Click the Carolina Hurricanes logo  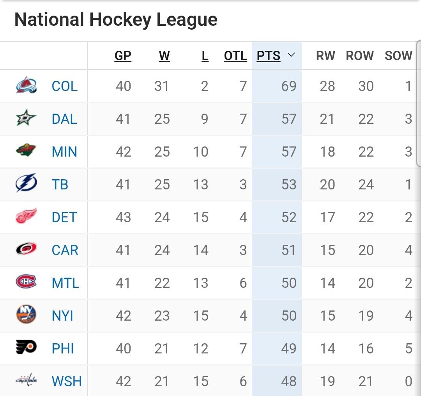click(x=26, y=250)
